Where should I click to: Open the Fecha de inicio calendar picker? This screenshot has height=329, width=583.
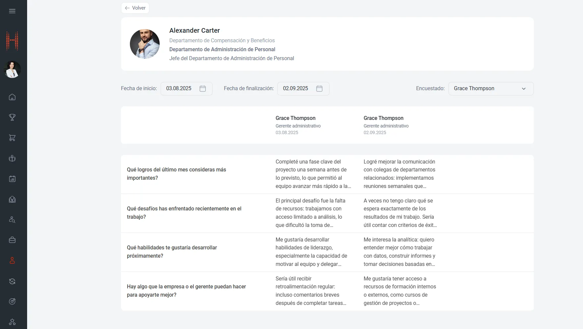point(203,89)
